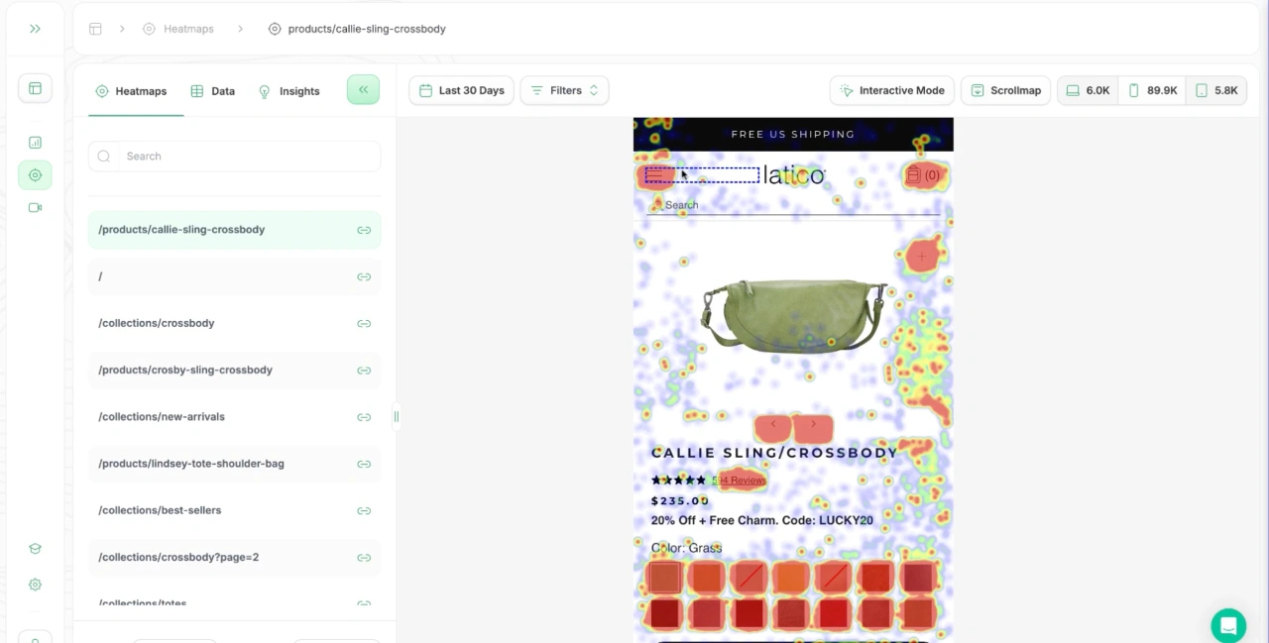Image resolution: width=1269 pixels, height=643 pixels.
Task: Collapse the heatmaps panel with green chevron button
Action: pyautogui.click(x=363, y=89)
